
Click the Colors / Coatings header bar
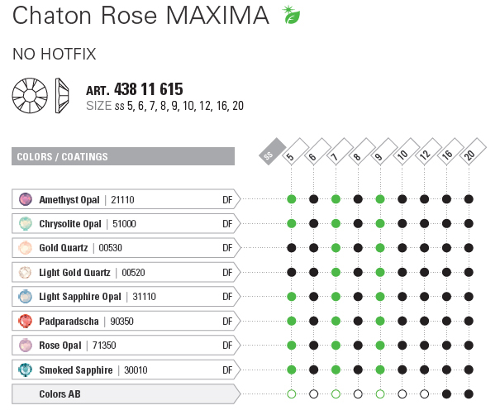click(124, 156)
